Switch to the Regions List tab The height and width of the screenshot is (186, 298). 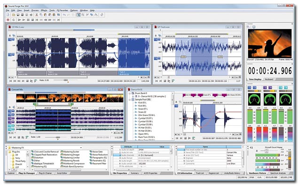pyautogui.click(x=213, y=173)
